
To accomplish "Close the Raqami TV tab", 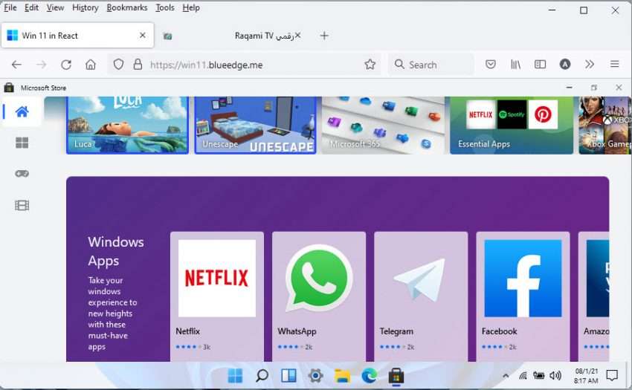I will coord(297,36).
